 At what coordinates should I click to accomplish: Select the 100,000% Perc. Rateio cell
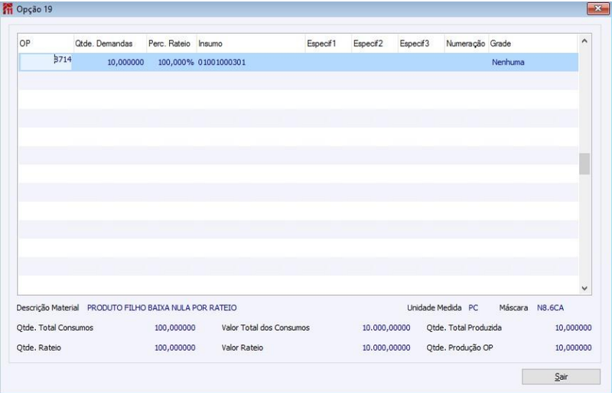[176, 62]
